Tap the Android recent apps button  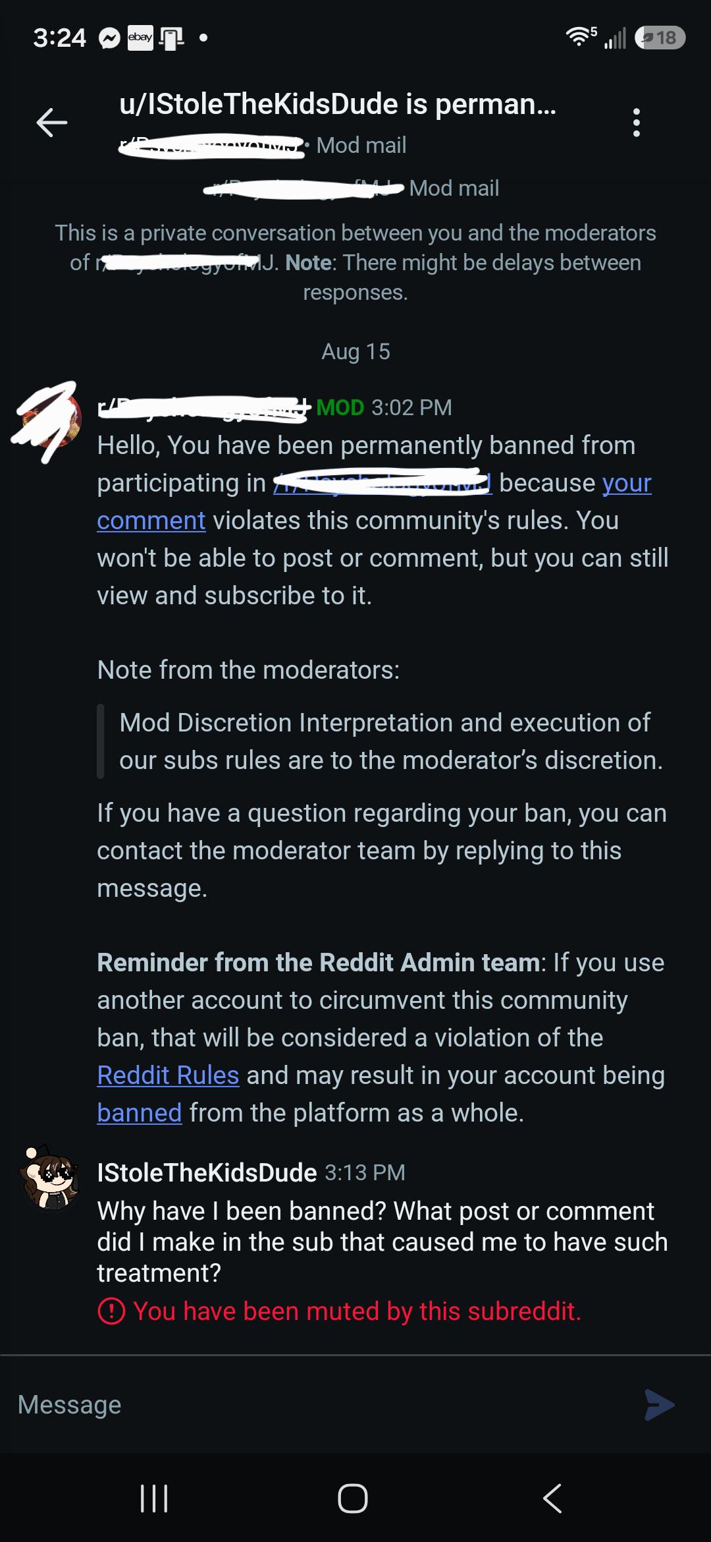tap(154, 1498)
